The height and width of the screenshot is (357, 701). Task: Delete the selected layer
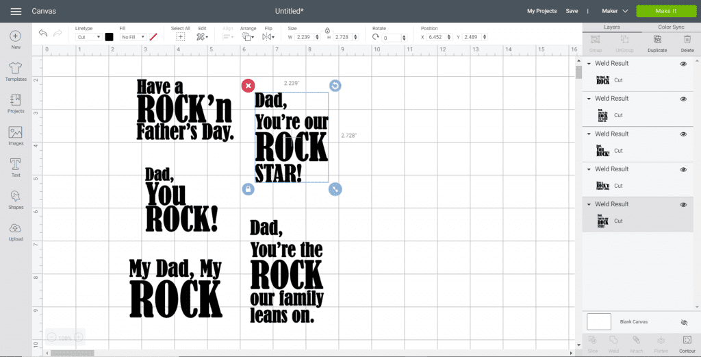[687, 44]
